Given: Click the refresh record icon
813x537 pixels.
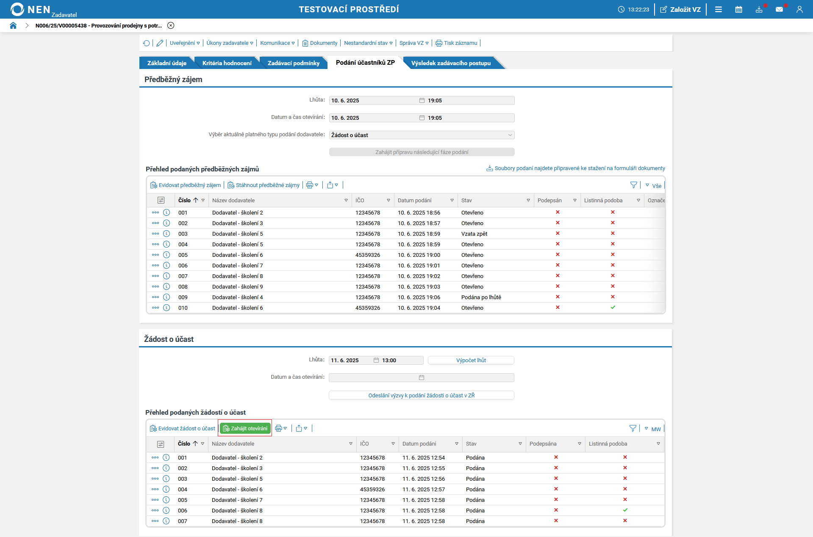Looking at the screenshot, I should 147,43.
